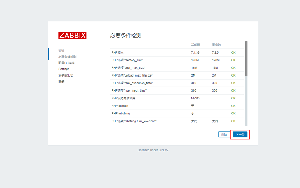Click the PHP支持的资料库 row label
Image resolution: width=300 pixels, height=188 pixels.
pyautogui.click(x=123, y=99)
